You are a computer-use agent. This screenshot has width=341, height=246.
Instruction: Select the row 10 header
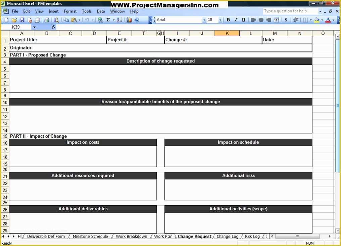(x=5, y=102)
